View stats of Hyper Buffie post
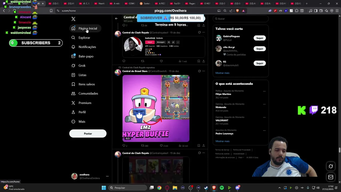The image size is (341, 192). click(x=183, y=146)
